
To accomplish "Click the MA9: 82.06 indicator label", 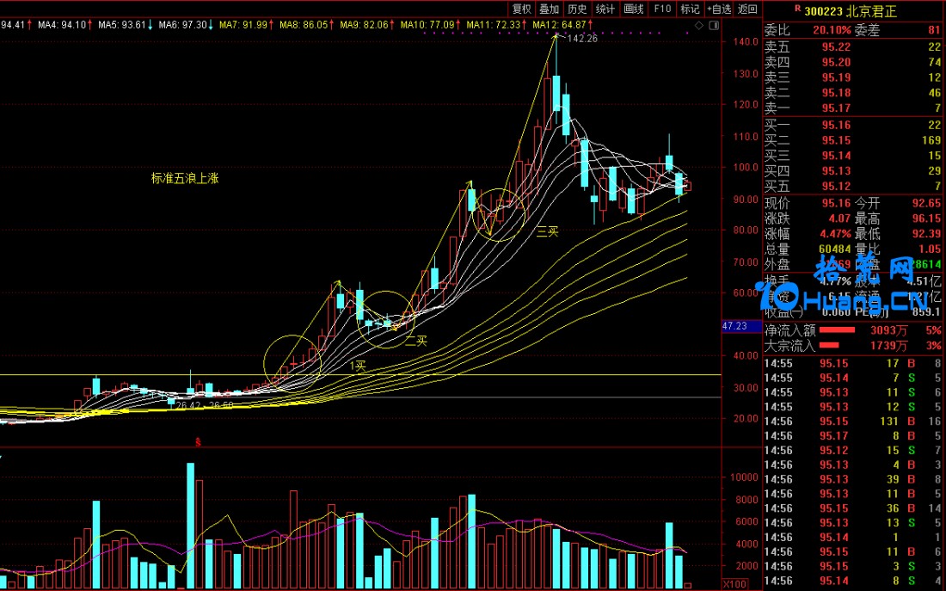I will tap(366, 25).
